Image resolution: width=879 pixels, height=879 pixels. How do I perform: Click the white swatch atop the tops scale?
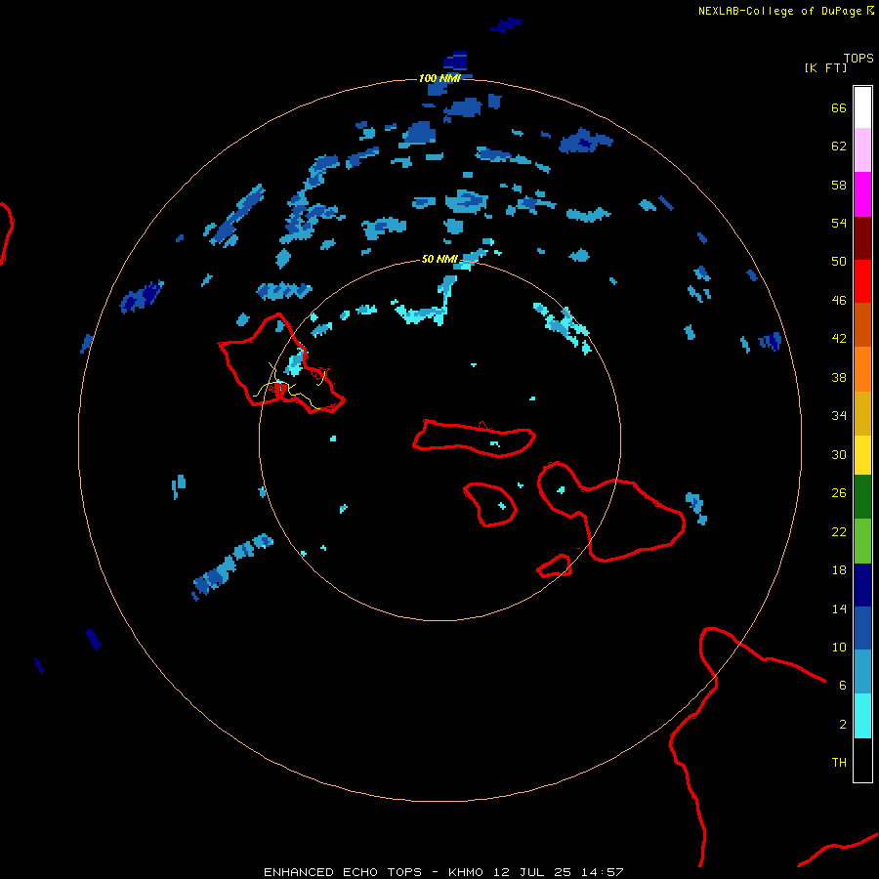[862, 107]
